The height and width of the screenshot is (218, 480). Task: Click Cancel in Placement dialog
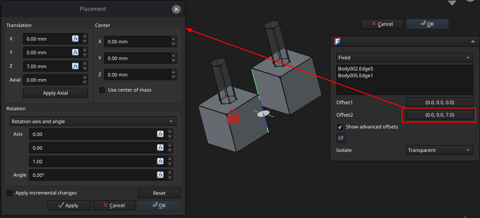pos(114,205)
